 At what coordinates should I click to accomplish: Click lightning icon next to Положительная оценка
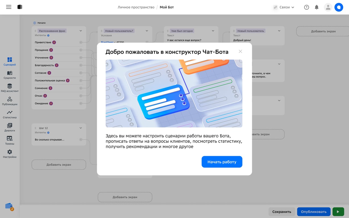click(x=68, y=81)
